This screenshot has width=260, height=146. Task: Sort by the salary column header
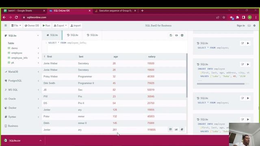pos(152,57)
